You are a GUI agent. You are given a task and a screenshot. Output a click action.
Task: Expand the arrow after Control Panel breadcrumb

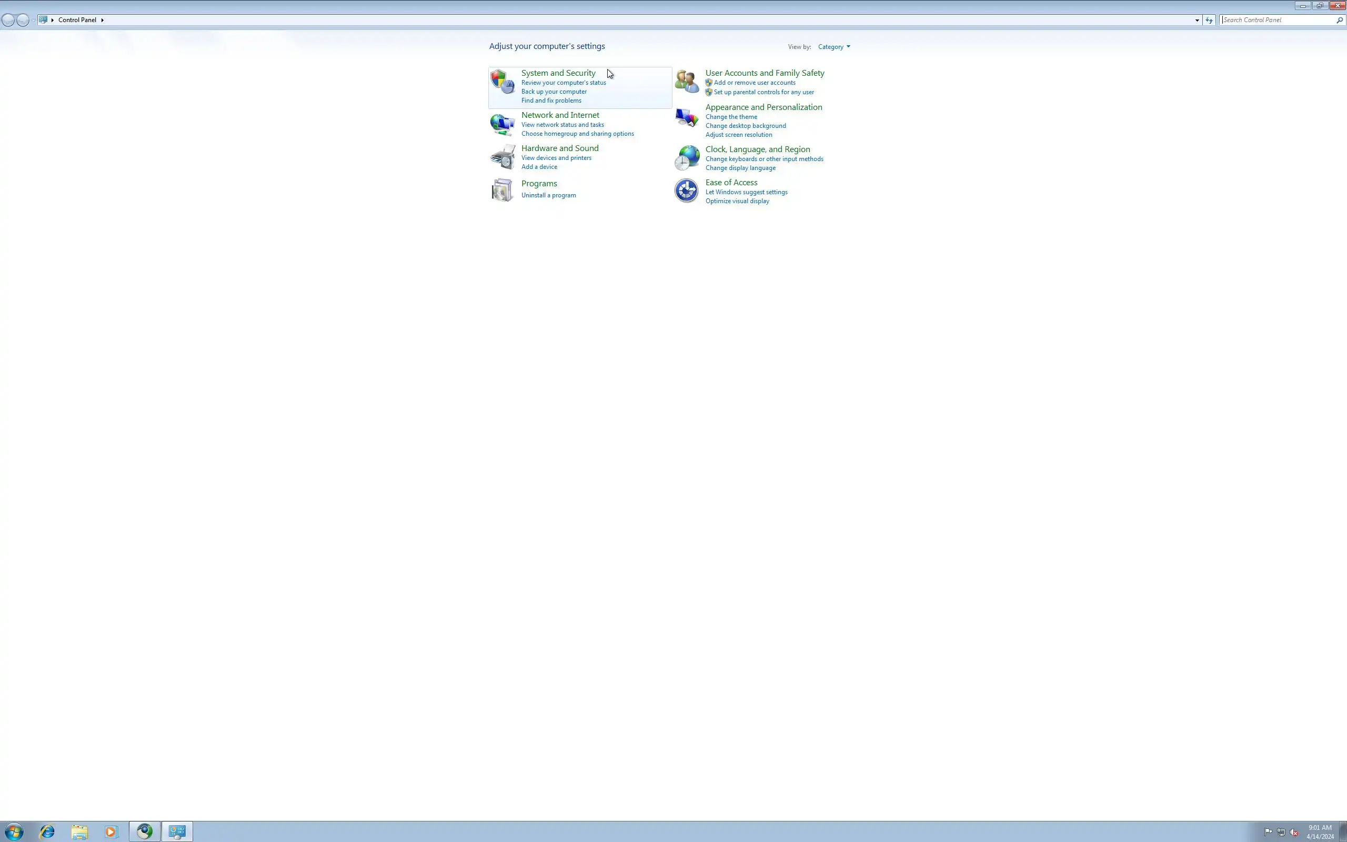[103, 20]
